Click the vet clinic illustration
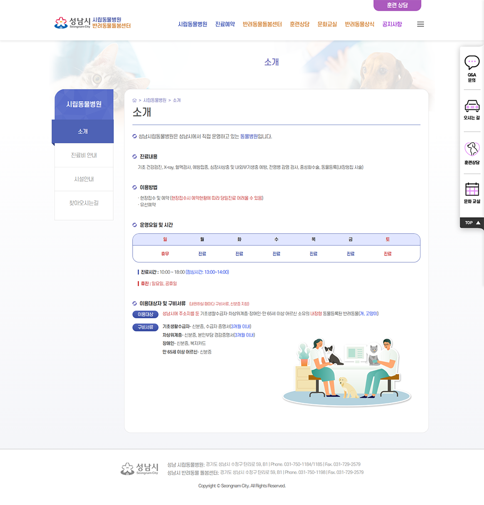The width and height of the screenshot is (484, 505). point(347,371)
